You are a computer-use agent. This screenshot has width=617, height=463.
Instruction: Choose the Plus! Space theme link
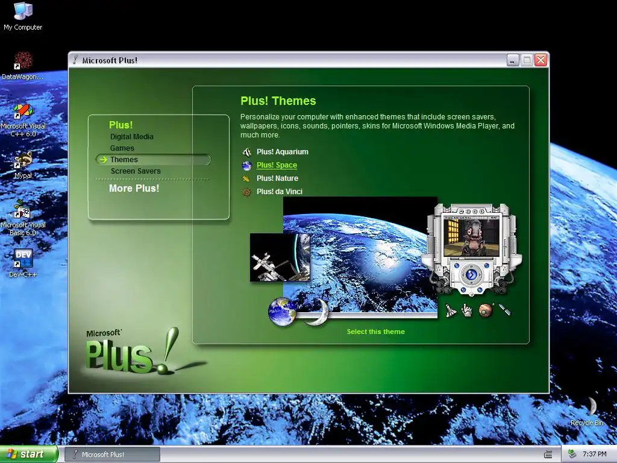277,165
